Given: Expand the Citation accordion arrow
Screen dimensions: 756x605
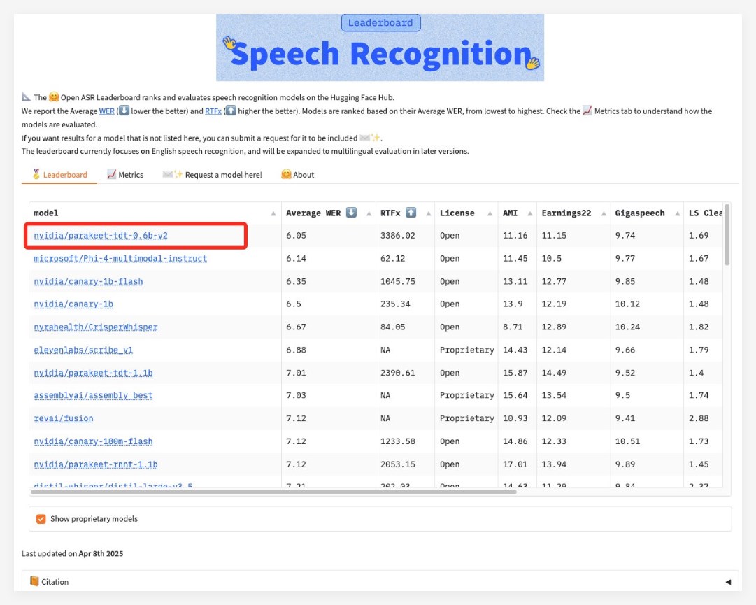Looking at the screenshot, I should 728,582.
